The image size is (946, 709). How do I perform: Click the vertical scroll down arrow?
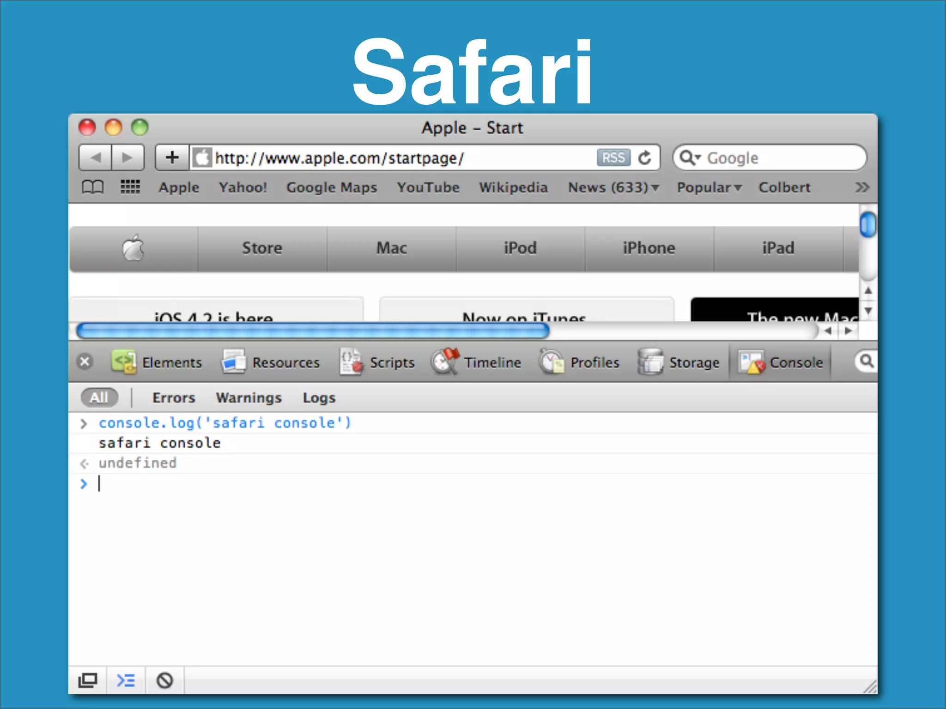point(868,311)
